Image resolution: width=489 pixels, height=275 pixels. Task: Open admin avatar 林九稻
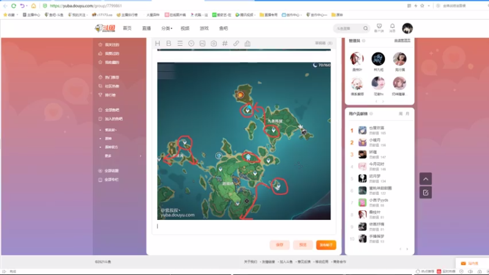[x=378, y=59]
